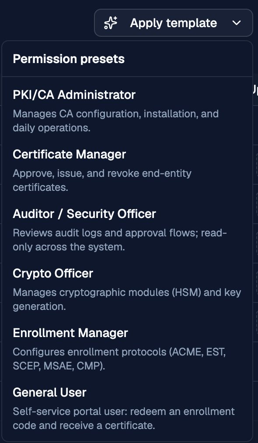Click the 'daily operations.' text line
This screenshot has height=443, width=258.
coord(52,128)
